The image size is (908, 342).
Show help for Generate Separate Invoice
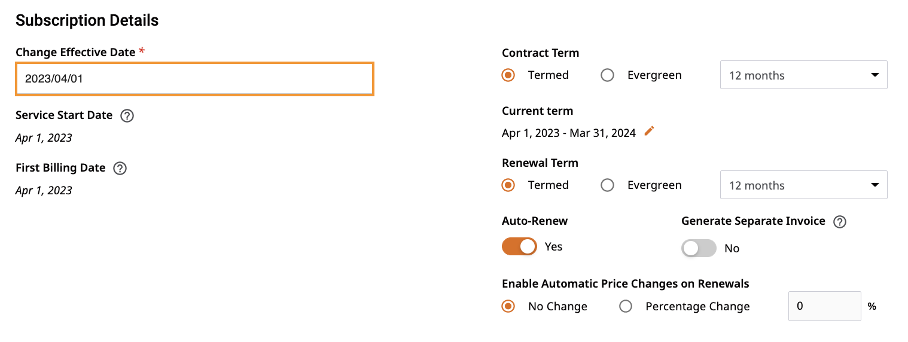point(840,222)
